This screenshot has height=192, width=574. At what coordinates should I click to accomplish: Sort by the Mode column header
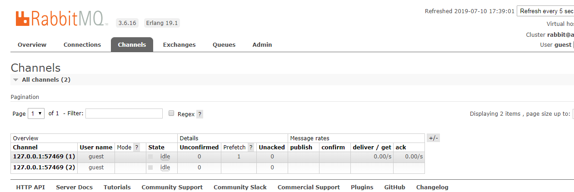(124, 148)
